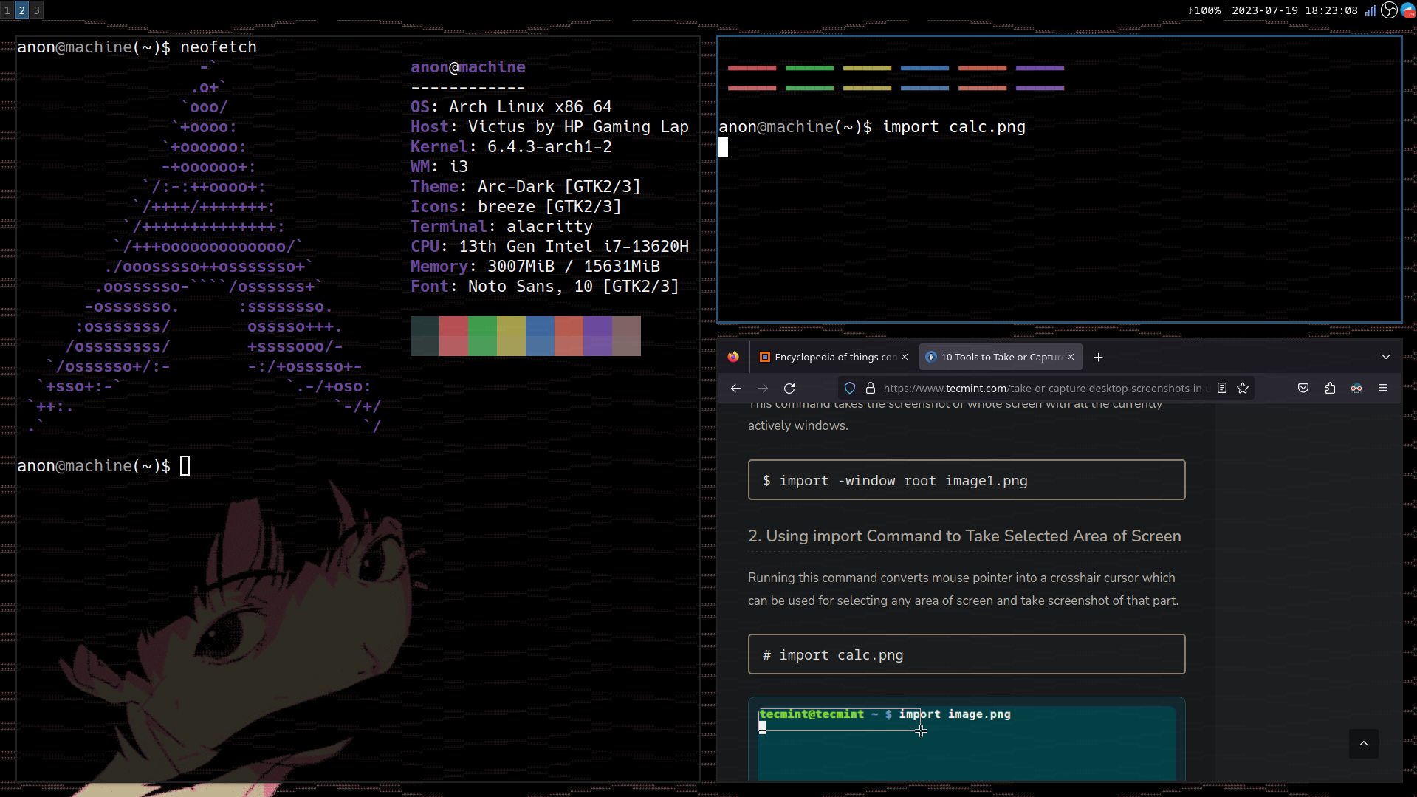This screenshot has width=1417, height=797.
Task: Click the anon@machine title in neofetch output
Action: [x=468, y=67]
